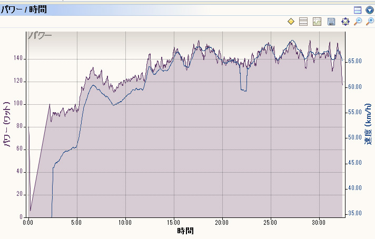This screenshot has height=239, width=375.
Task: Click the 60 watt axis value
Action: coord(19,148)
